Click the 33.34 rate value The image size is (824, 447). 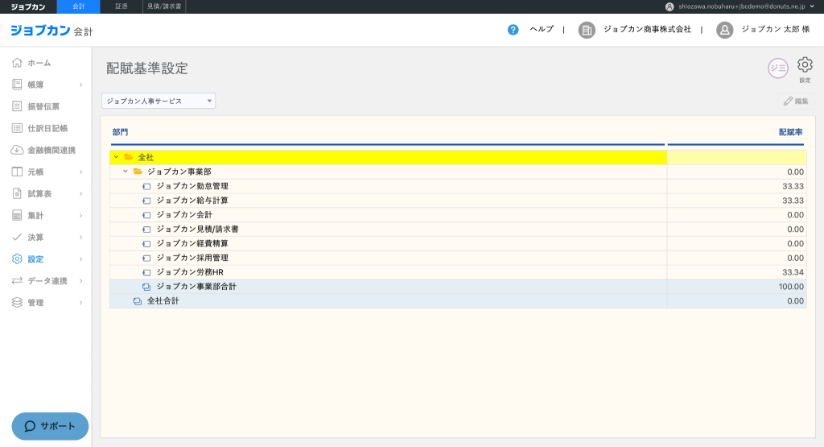pyautogui.click(x=793, y=272)
